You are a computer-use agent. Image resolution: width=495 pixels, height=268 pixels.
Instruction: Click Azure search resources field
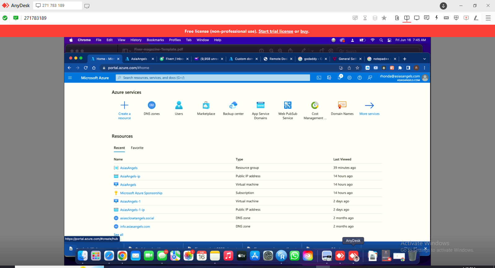click(213, 78)
